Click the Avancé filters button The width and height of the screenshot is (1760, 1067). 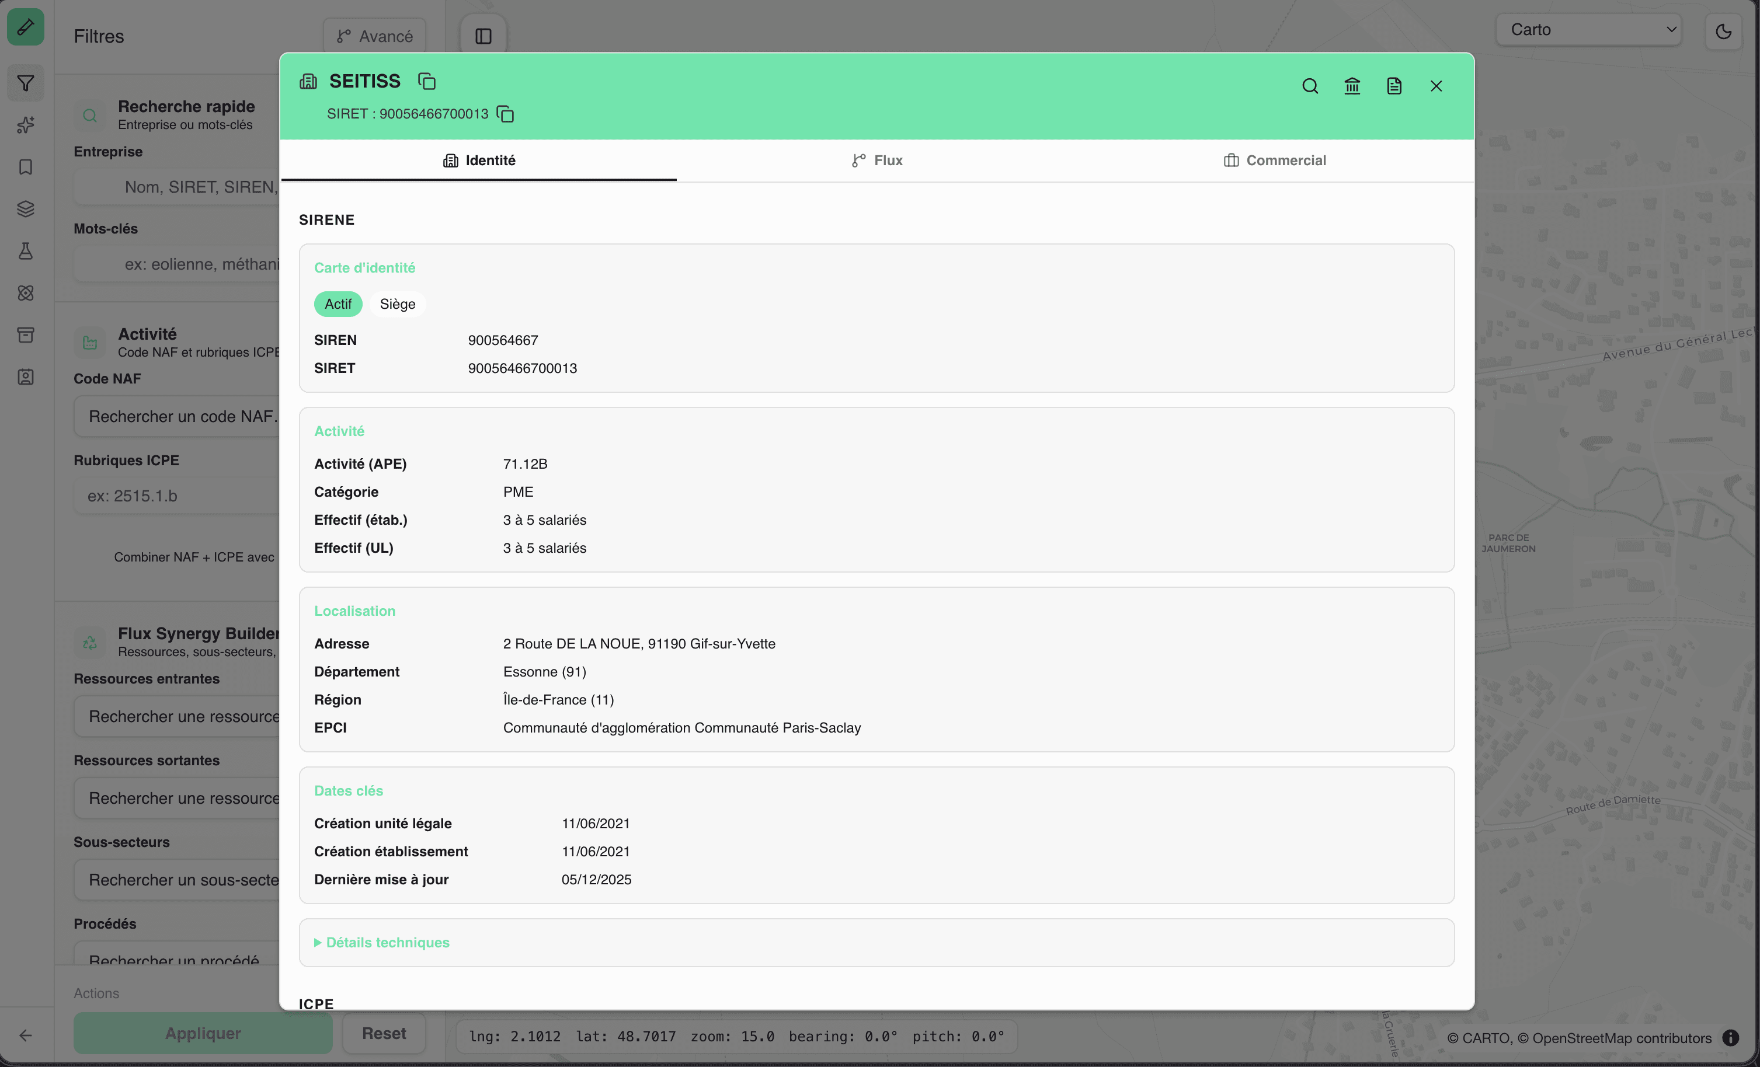[374, 36]
